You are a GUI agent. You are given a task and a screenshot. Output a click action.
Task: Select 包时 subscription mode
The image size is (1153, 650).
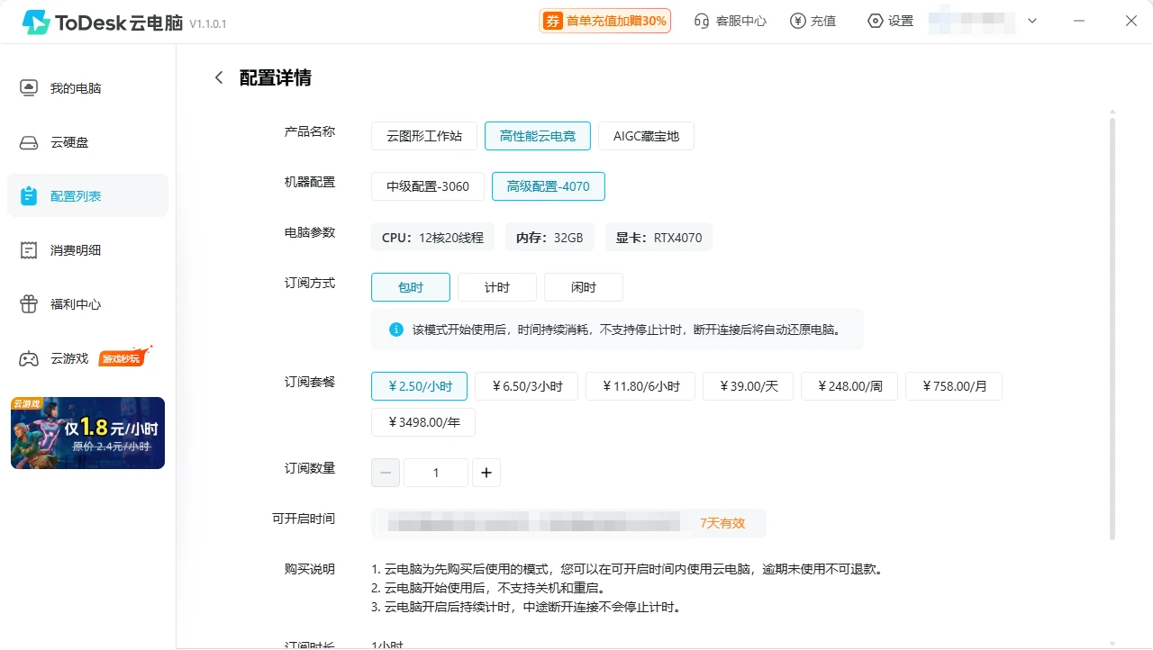[411, 287]
